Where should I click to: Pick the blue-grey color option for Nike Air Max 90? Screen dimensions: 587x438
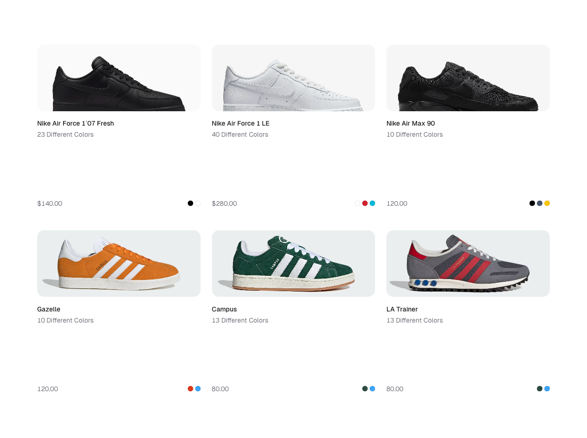pyautogui.click(x=539, y=203)
